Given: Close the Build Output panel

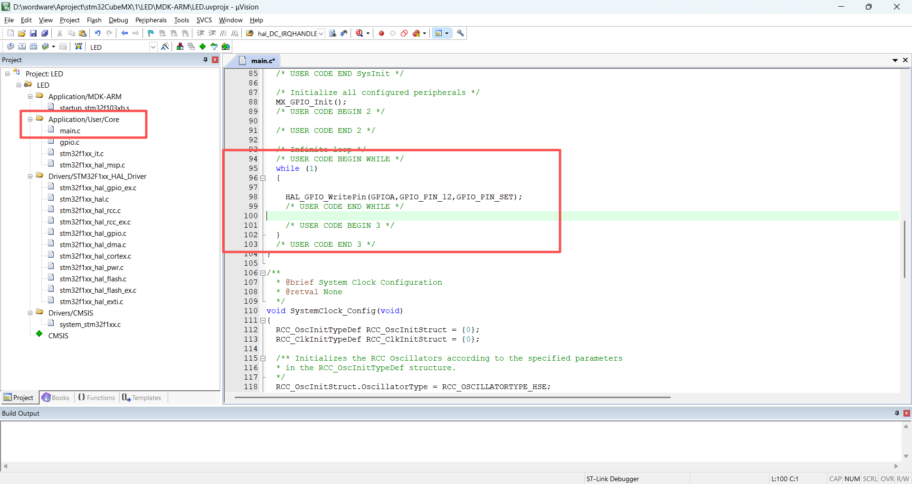Looking at the screenshot, I should (x=906, y=413).
